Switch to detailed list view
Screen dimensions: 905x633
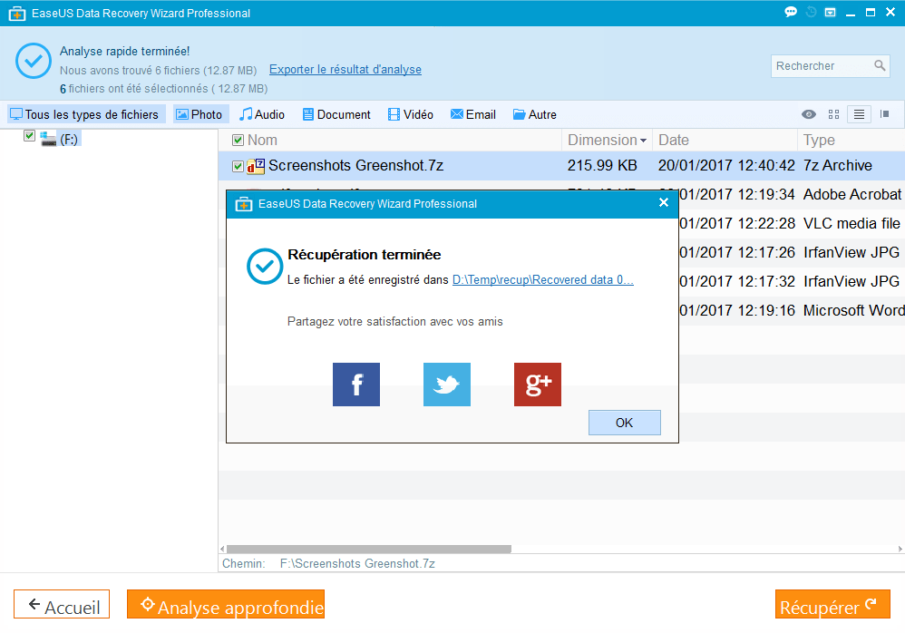tap(859, 114)
